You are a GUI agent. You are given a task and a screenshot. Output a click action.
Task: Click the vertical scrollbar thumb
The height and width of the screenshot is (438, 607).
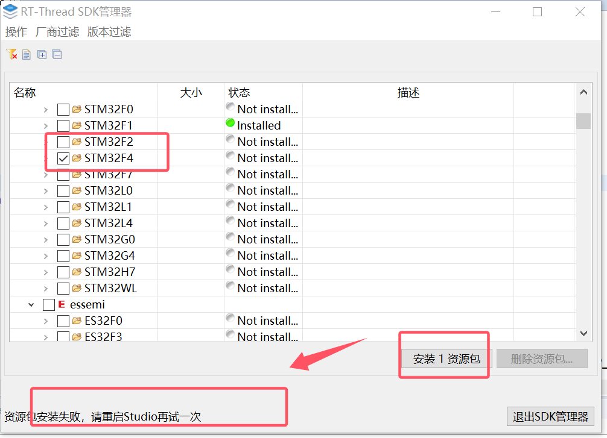click(x=583, y=121)
